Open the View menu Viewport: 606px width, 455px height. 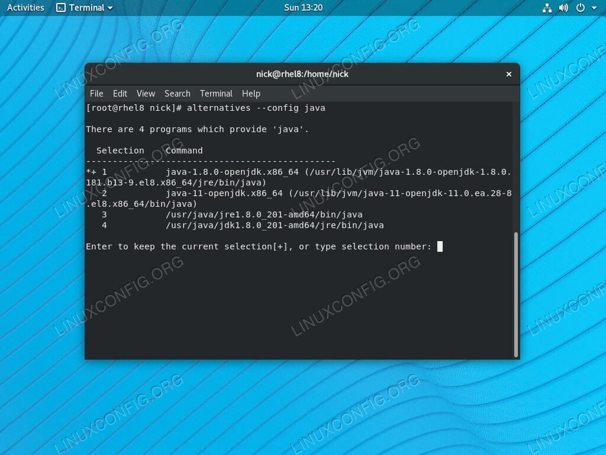(146, 94)
